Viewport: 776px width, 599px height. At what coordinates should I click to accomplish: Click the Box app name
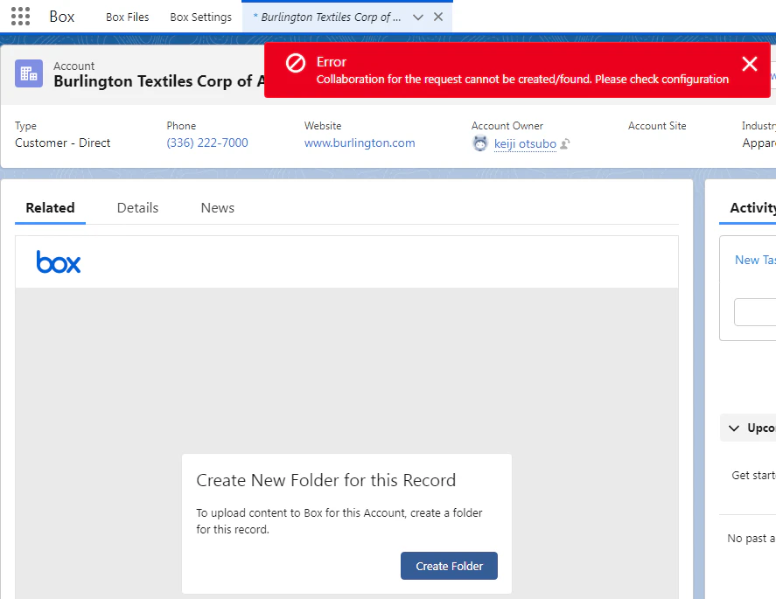point(62,17)
